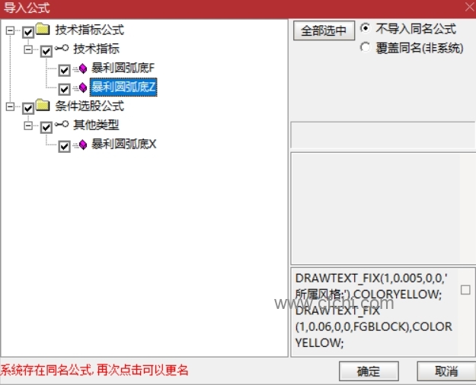476x385 pixels.
Task: Select the 暴利圆弧底X formula item
Action: [x=124, y=144]
